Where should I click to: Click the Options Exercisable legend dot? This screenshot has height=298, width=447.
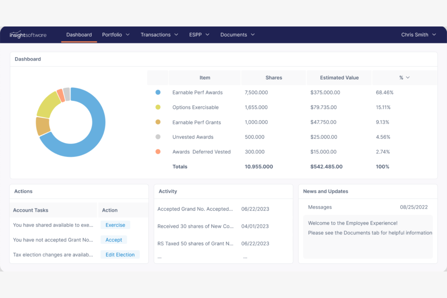pos(158,107)
